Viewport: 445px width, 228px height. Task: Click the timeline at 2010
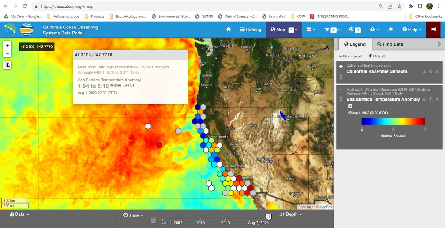click(200, 223)
